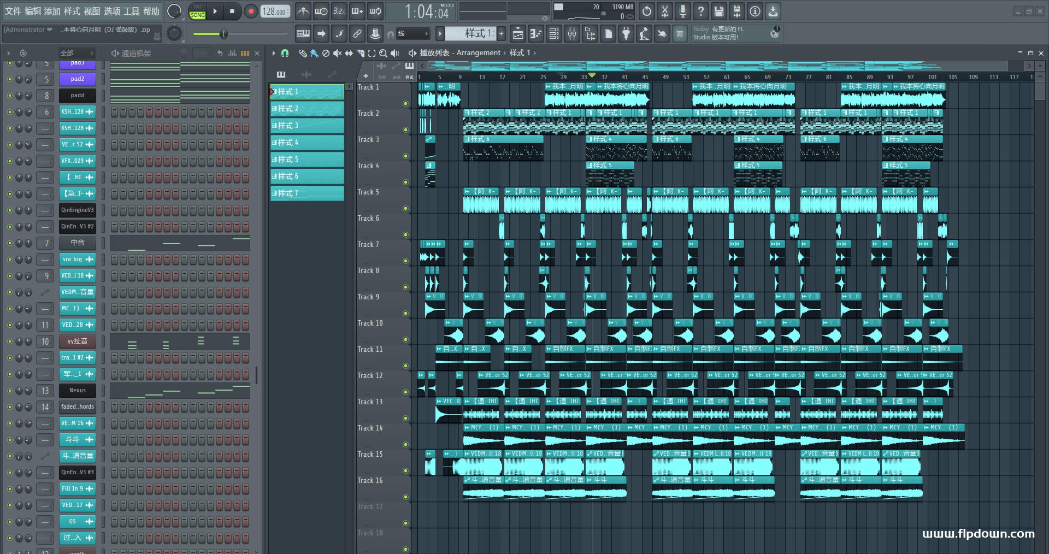The height and width of the screenshot is (554, 1049).
Task: Select 样式 3 in the pattern picker
Action: [x=307, y=126]
